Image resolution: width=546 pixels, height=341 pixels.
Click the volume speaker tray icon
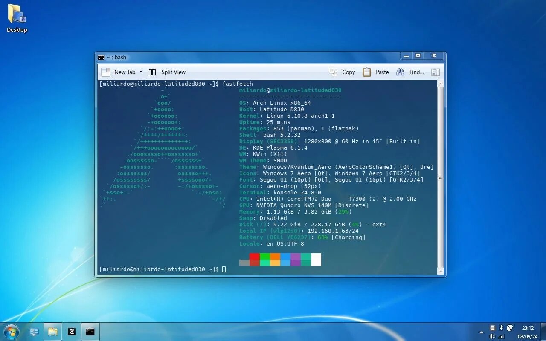coord(492,336)
